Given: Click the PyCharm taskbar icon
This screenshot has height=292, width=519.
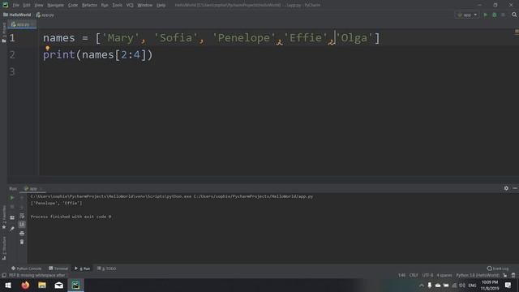Looking at the screenshot, I should (x=75, y=285).
